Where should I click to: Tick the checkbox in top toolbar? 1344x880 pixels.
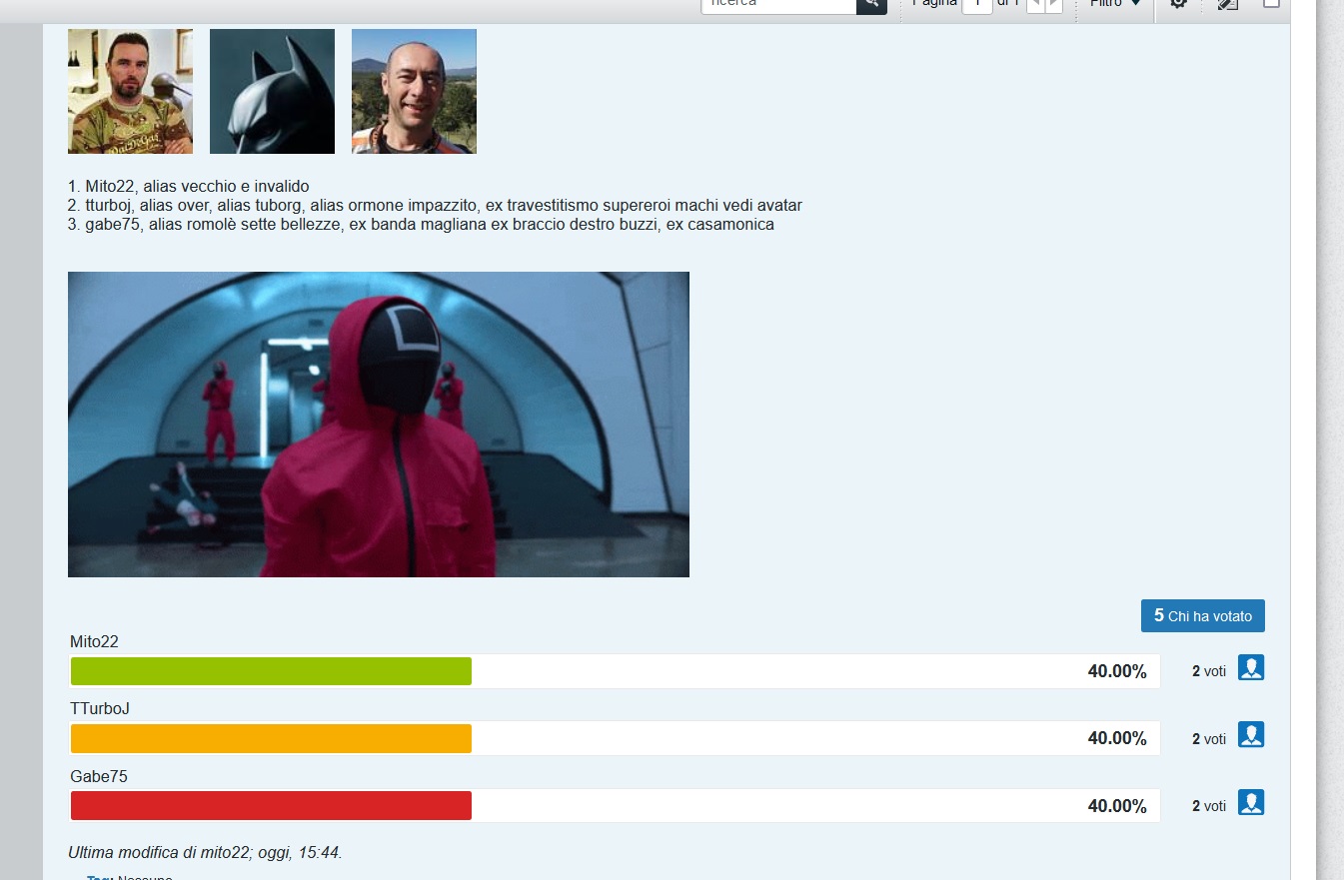pyautogui.click(x=1271, y=3)
